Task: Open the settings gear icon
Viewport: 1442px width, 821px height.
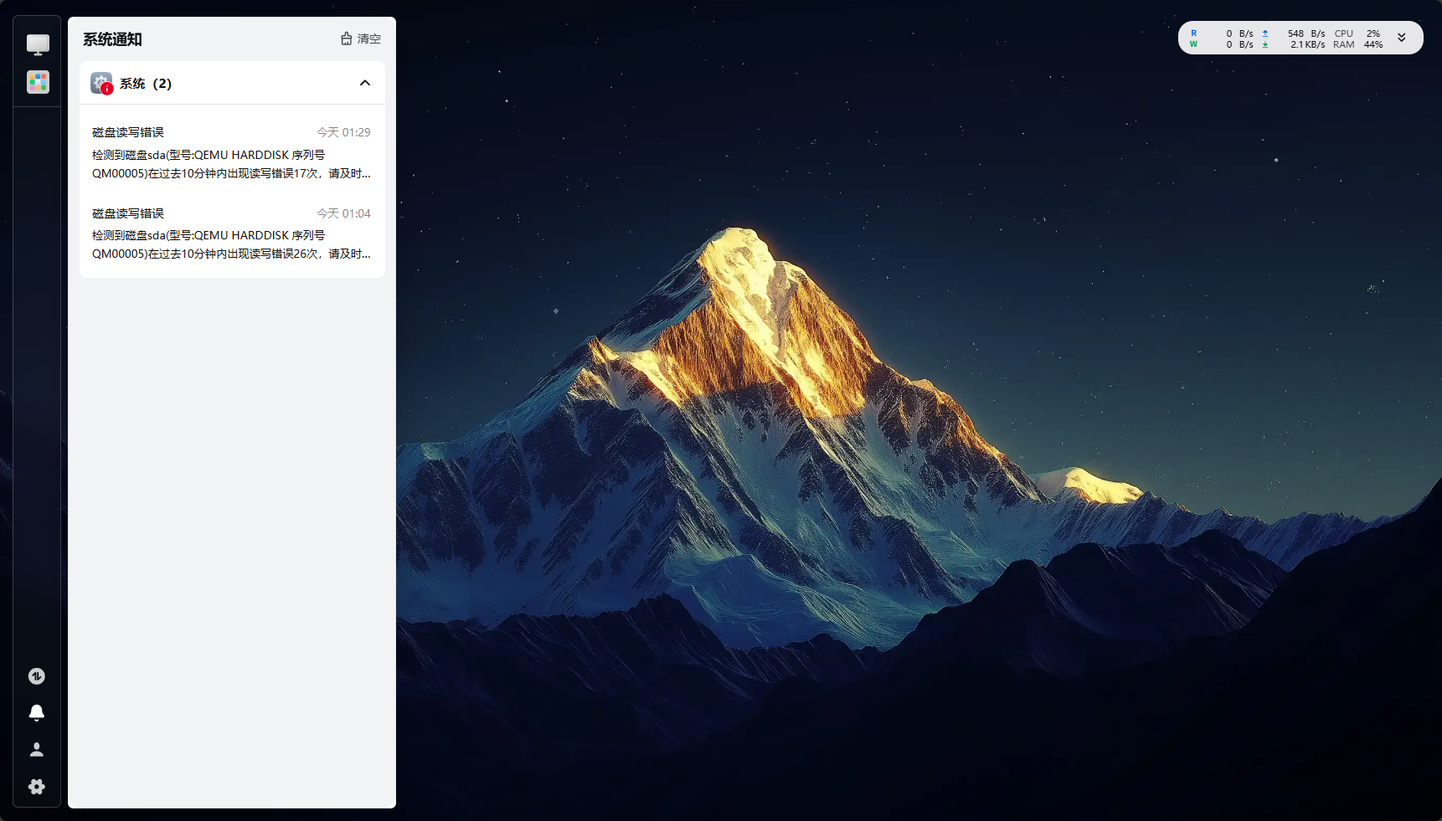Action: 37,787
